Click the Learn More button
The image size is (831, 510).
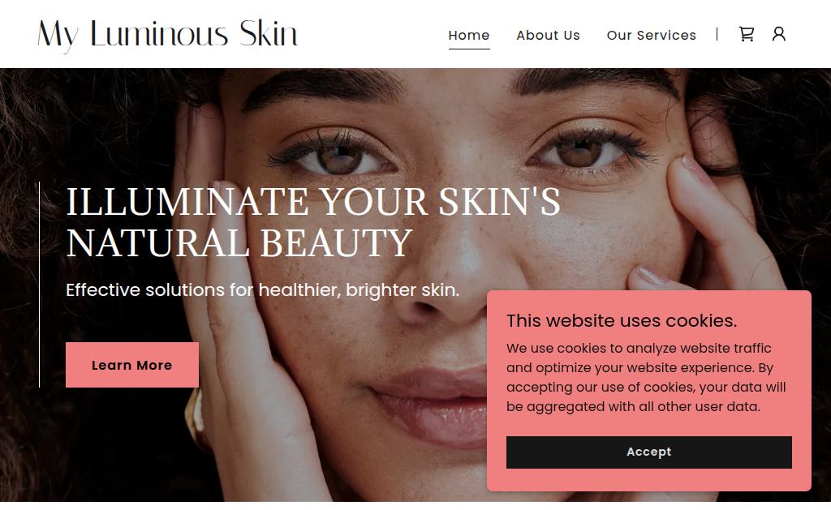click(x=132, y=365)
